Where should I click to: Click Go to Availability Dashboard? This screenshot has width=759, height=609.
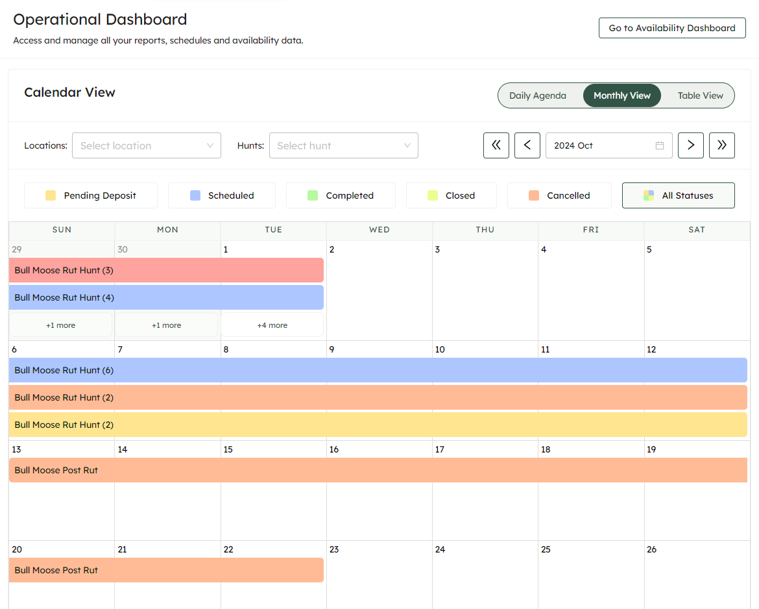pos(671,28)
